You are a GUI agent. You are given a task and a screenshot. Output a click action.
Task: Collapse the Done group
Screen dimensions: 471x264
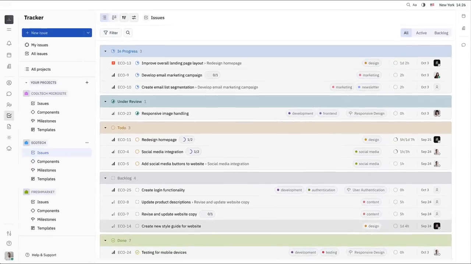pos(105,241)
